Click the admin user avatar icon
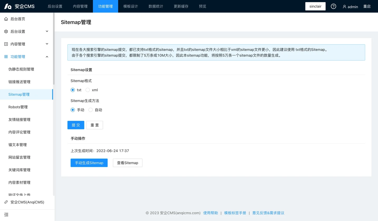This screenshot has height=221, width=378. [x=344, y=7]
